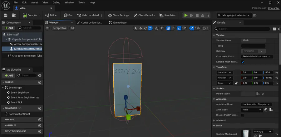
Task: Open Compile options menu dots
Action: click(40, 15)
